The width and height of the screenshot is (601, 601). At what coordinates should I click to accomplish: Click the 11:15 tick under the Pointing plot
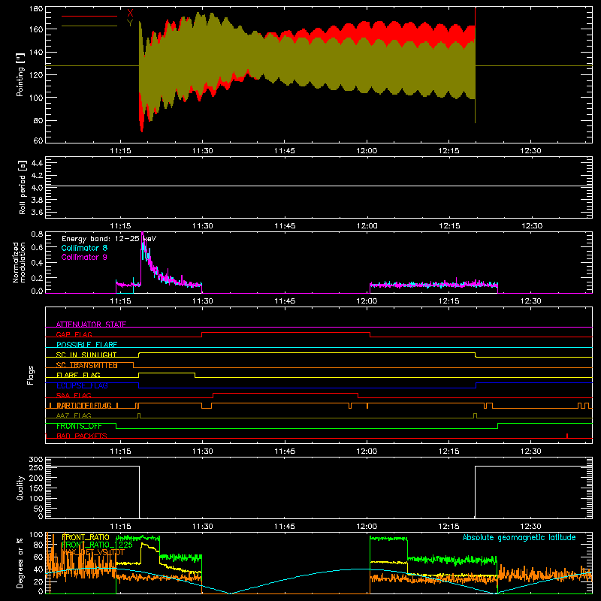tap(120, 151)
